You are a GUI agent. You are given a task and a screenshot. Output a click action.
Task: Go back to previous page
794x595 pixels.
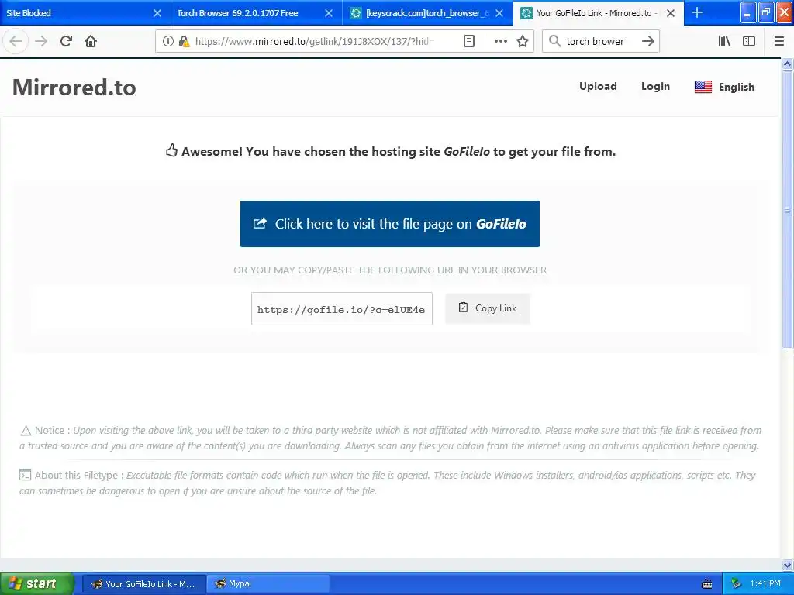pyautogui.click(x=16, y=42)
